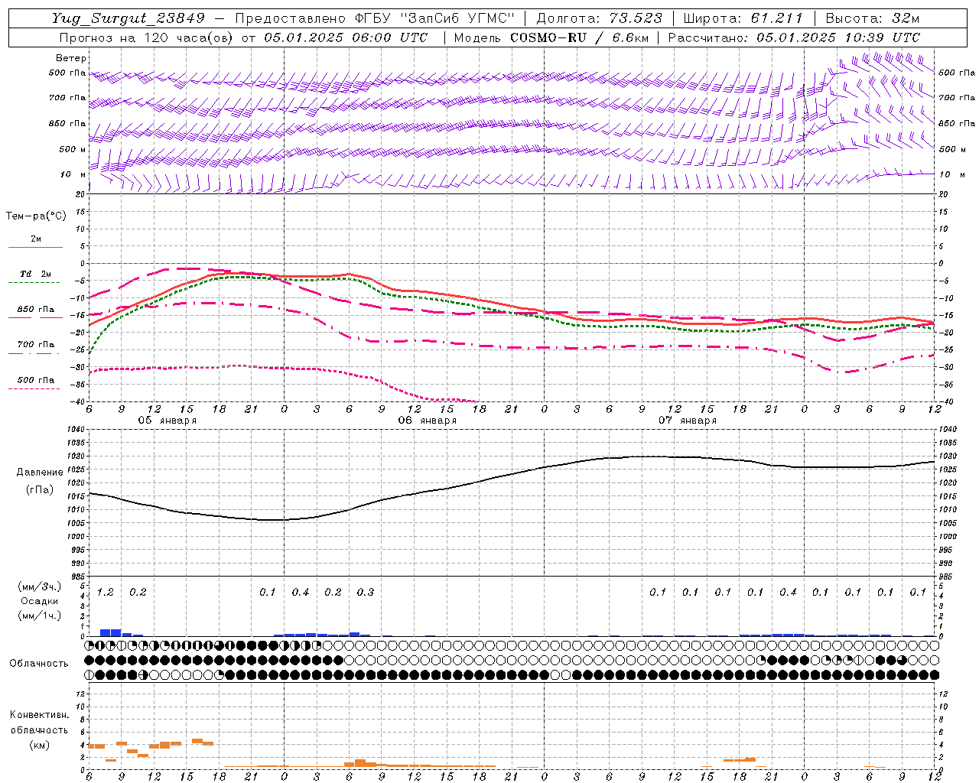Screen dimensions: 979x783
Task: Click the Осадки panel label
Action: [40, 601]
